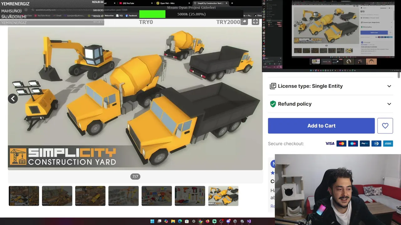The height and width of the screenshot is (225, 401).
Task: Open Discord from the taskbar
Action: coord(228,221)
